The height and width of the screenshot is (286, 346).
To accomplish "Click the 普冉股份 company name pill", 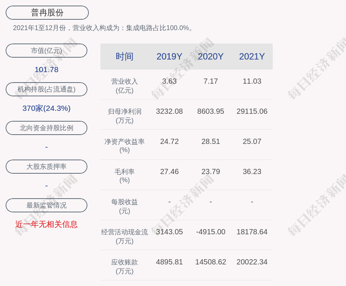I will tap(47, 13).
